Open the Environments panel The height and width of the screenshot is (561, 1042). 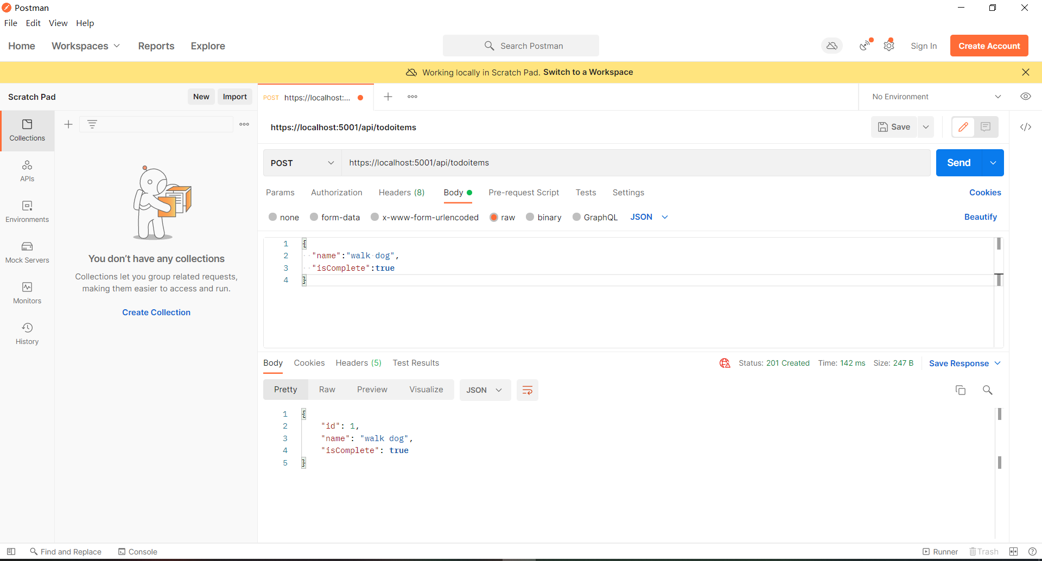coord(27,212)
